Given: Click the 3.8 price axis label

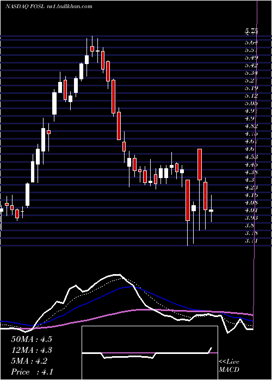Looking at the screenshot, I should pyautogui.click(x=250, y=225).
